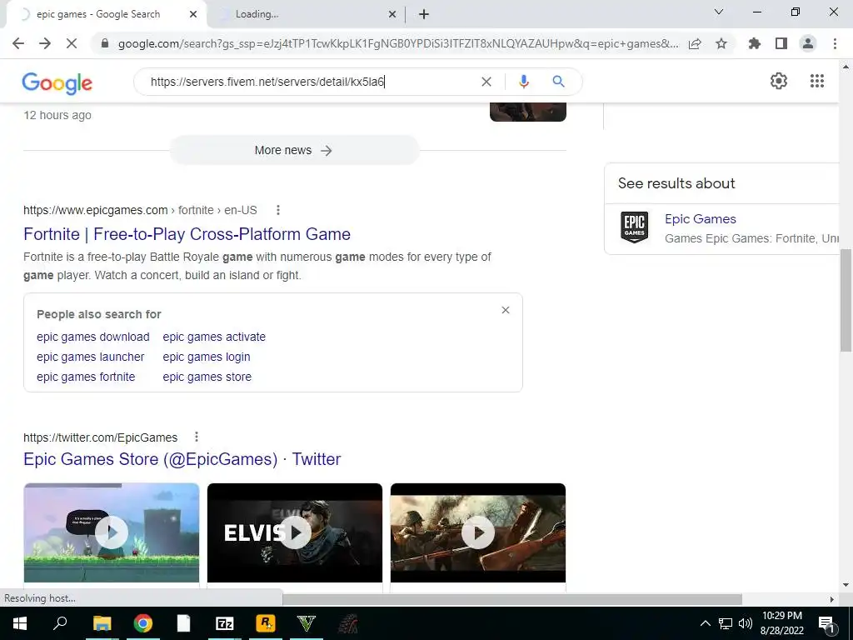Bookmark this page with the star
This screenshot has width=853, height=640.
[721, 43]
